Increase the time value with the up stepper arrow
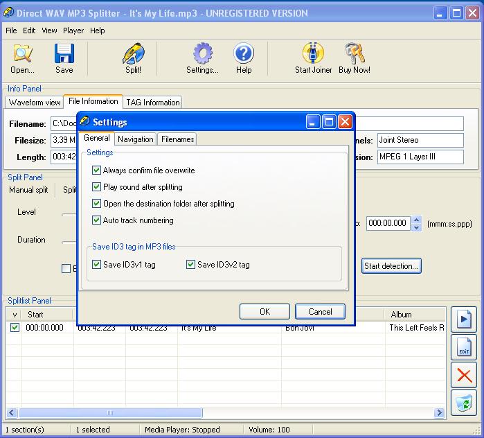This screenshot has width=484, height=438. click(416, 220)
